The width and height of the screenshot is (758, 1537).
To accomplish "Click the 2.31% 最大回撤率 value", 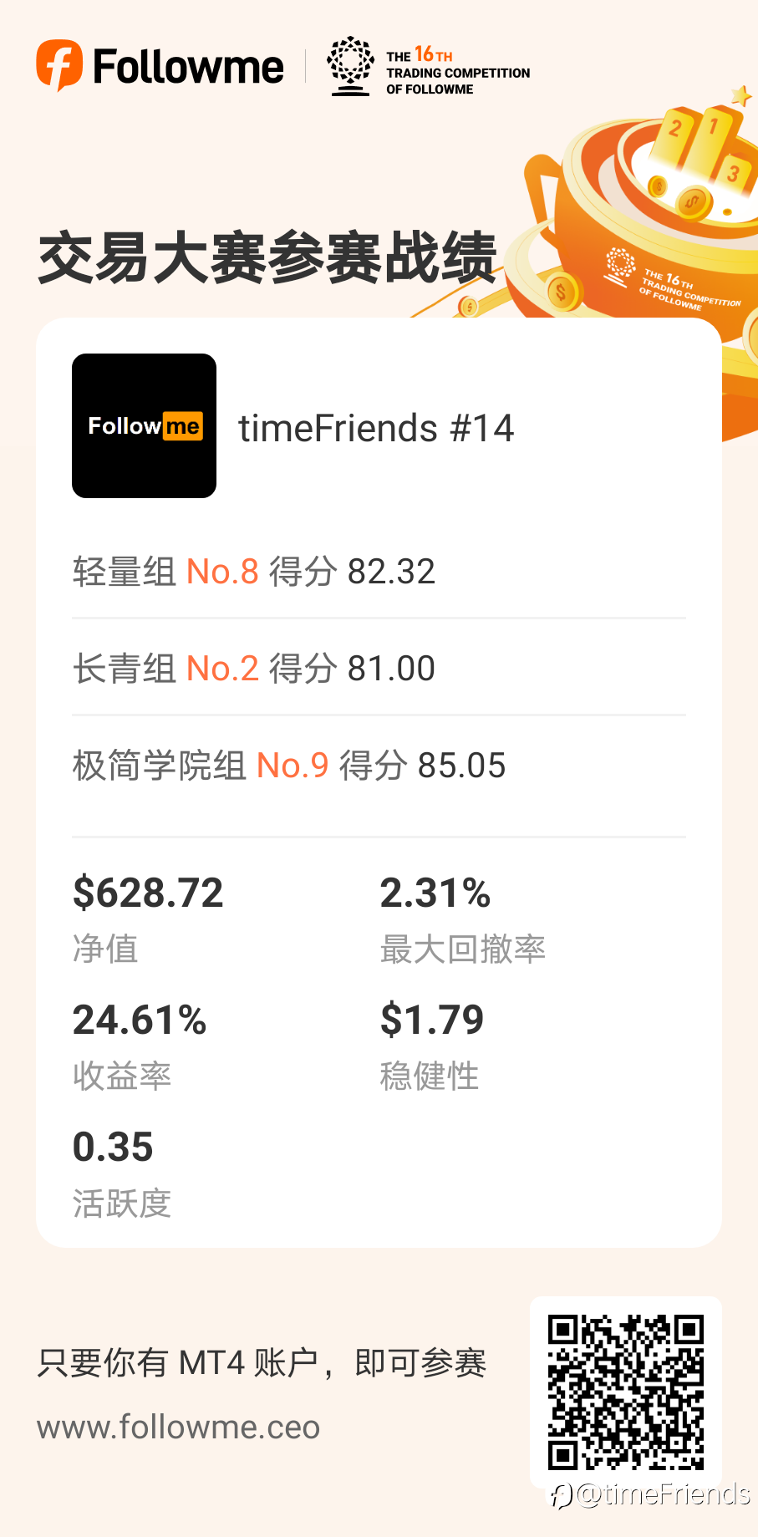I will pos(435,893).
